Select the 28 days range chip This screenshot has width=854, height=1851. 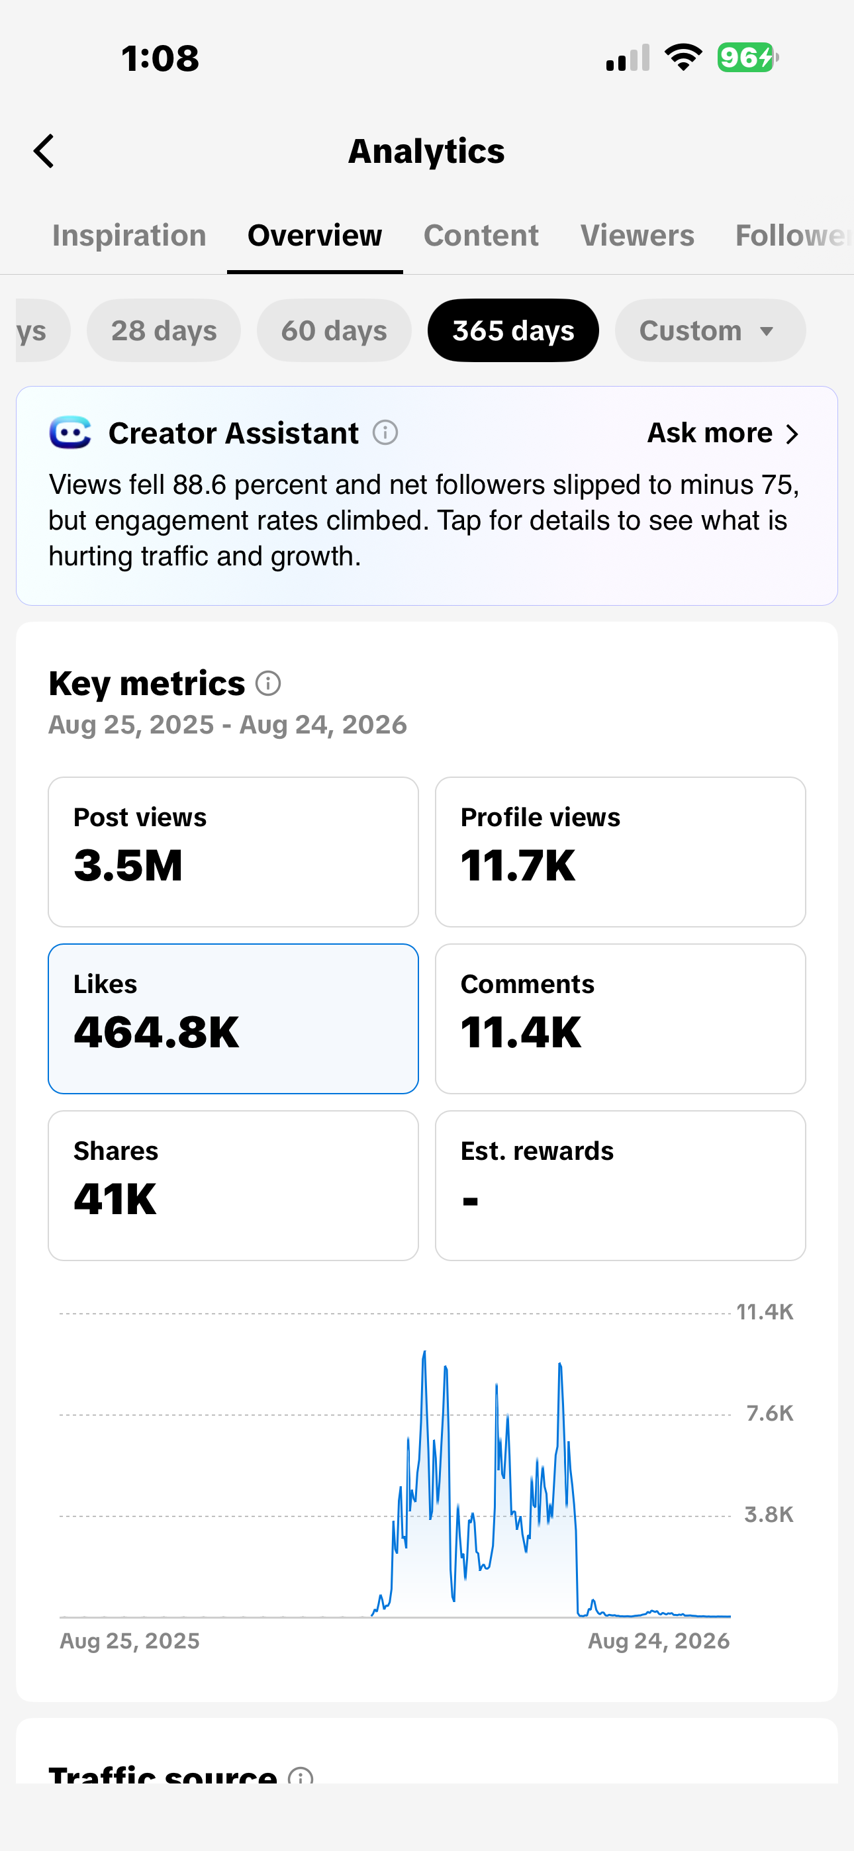(x=164, y=330)
